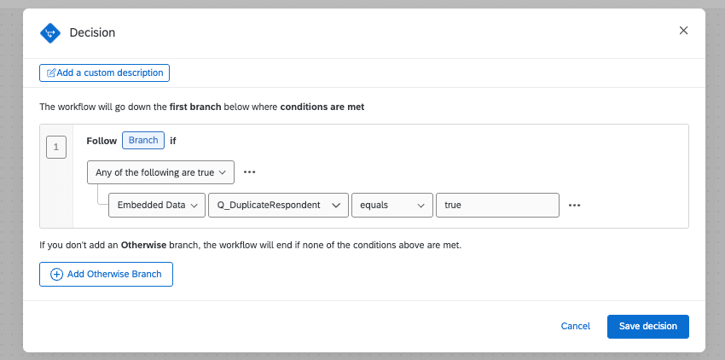Image resolution: width=725 pixels, height=360 pixels.
Task: Close the Decision dialog with X
Action: pyautogui.click(x=683, y=31)
